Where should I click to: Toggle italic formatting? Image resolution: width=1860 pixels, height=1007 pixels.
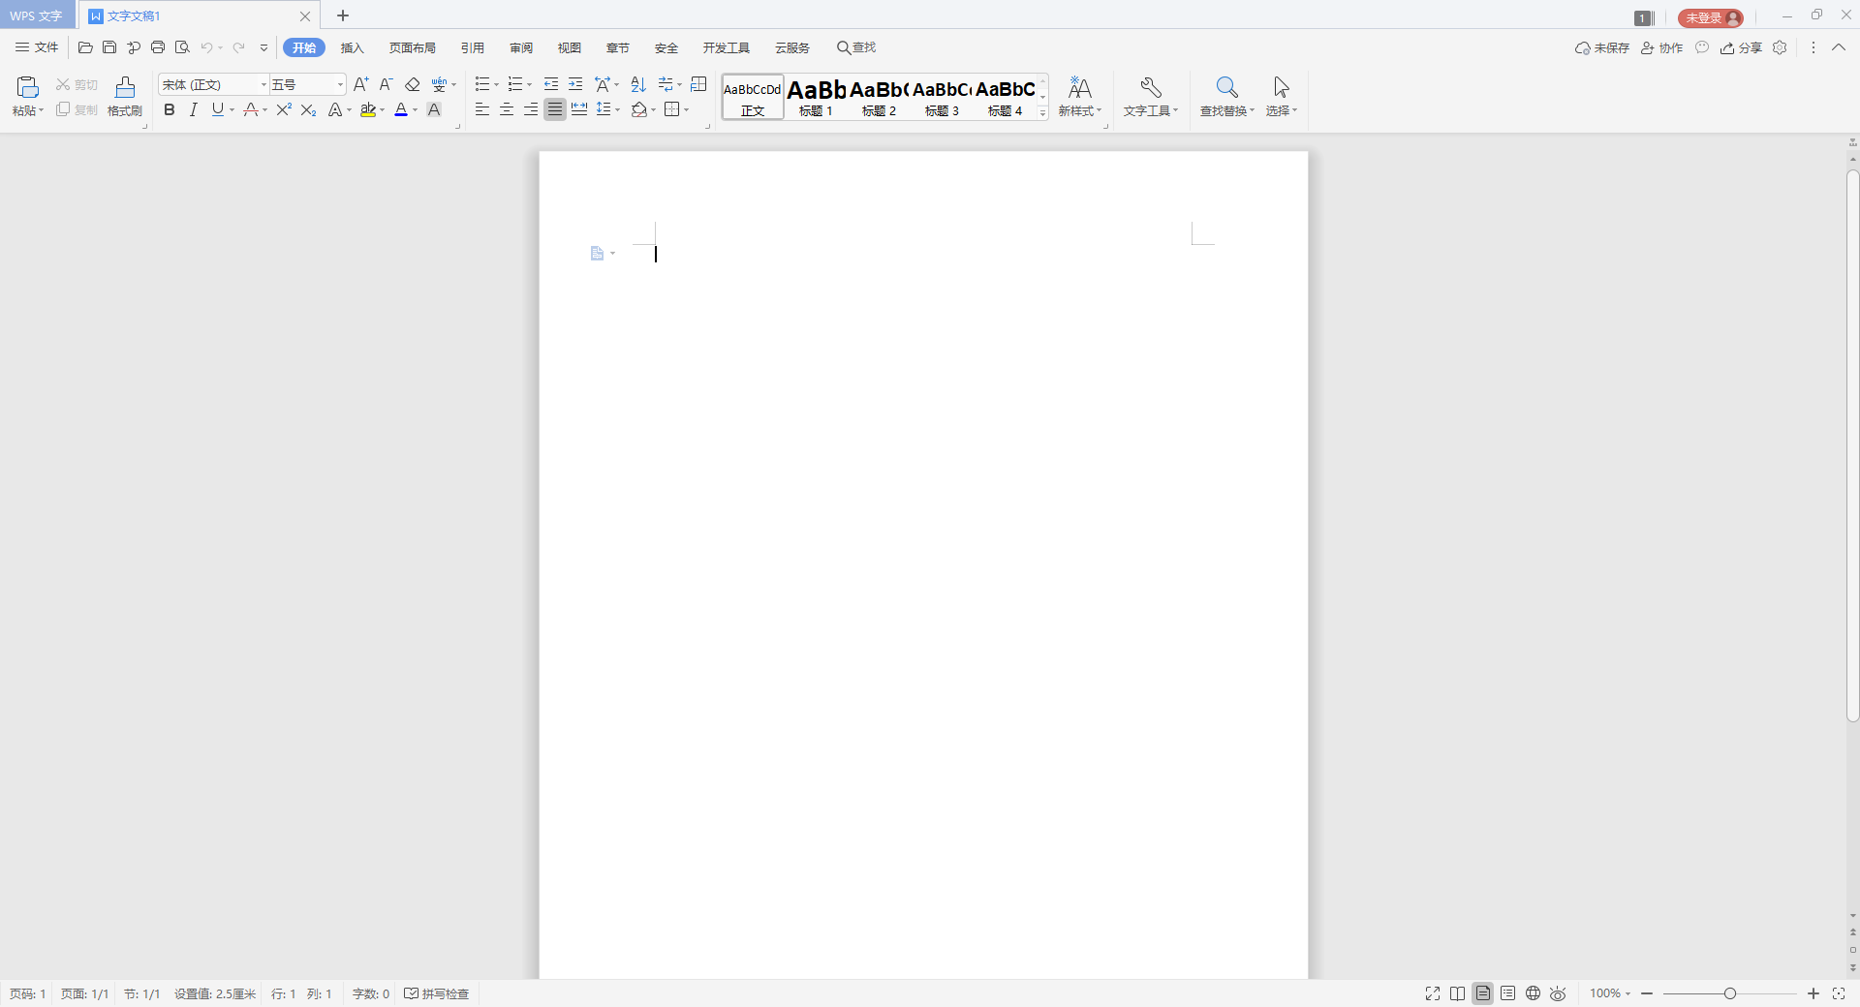click(194, 110)
